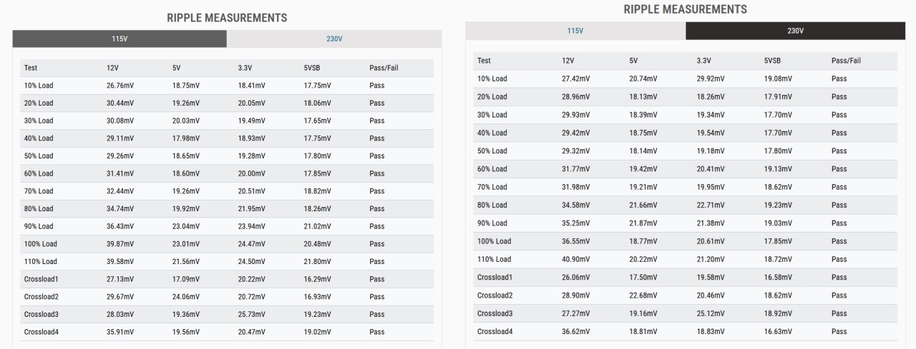Select the 40.90mV value at 110% Load
The width and height of the screenshot is (916, 349).
575,259
